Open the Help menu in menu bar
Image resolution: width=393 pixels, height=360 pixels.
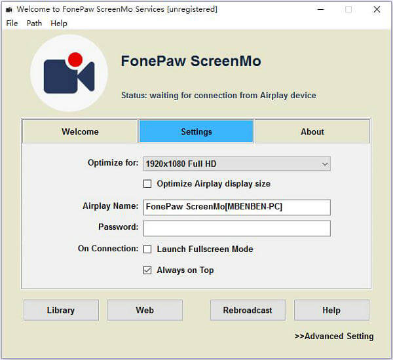59,24
